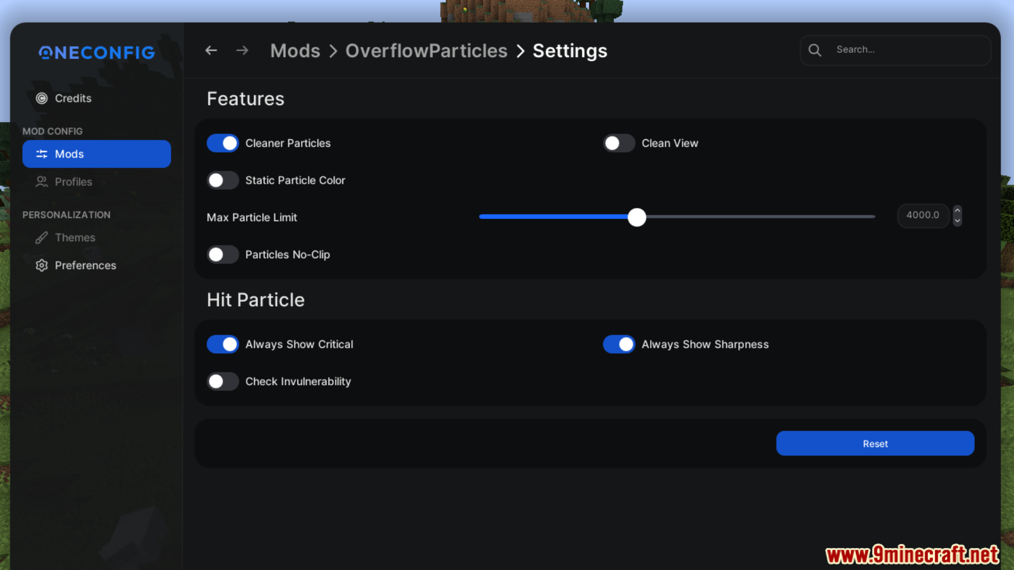Click the Hit Particle section heading
The height and width of the screenshot is (570, 1014).
pos(256,300)
